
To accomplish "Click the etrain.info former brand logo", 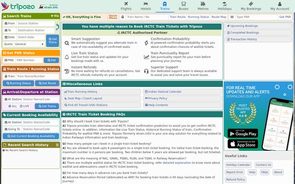I will tap(49, 6).
